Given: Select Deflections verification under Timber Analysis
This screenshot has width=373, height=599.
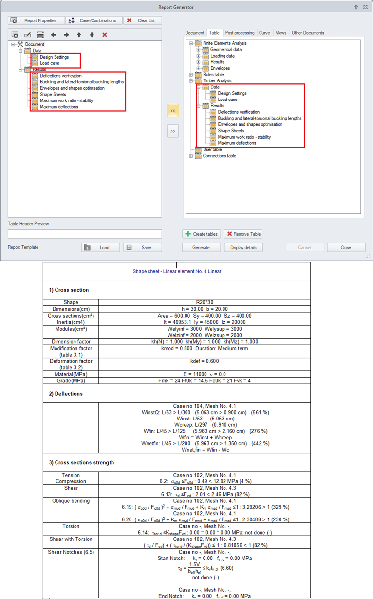Looking at the screenshot, I should (x=239, y=112).
